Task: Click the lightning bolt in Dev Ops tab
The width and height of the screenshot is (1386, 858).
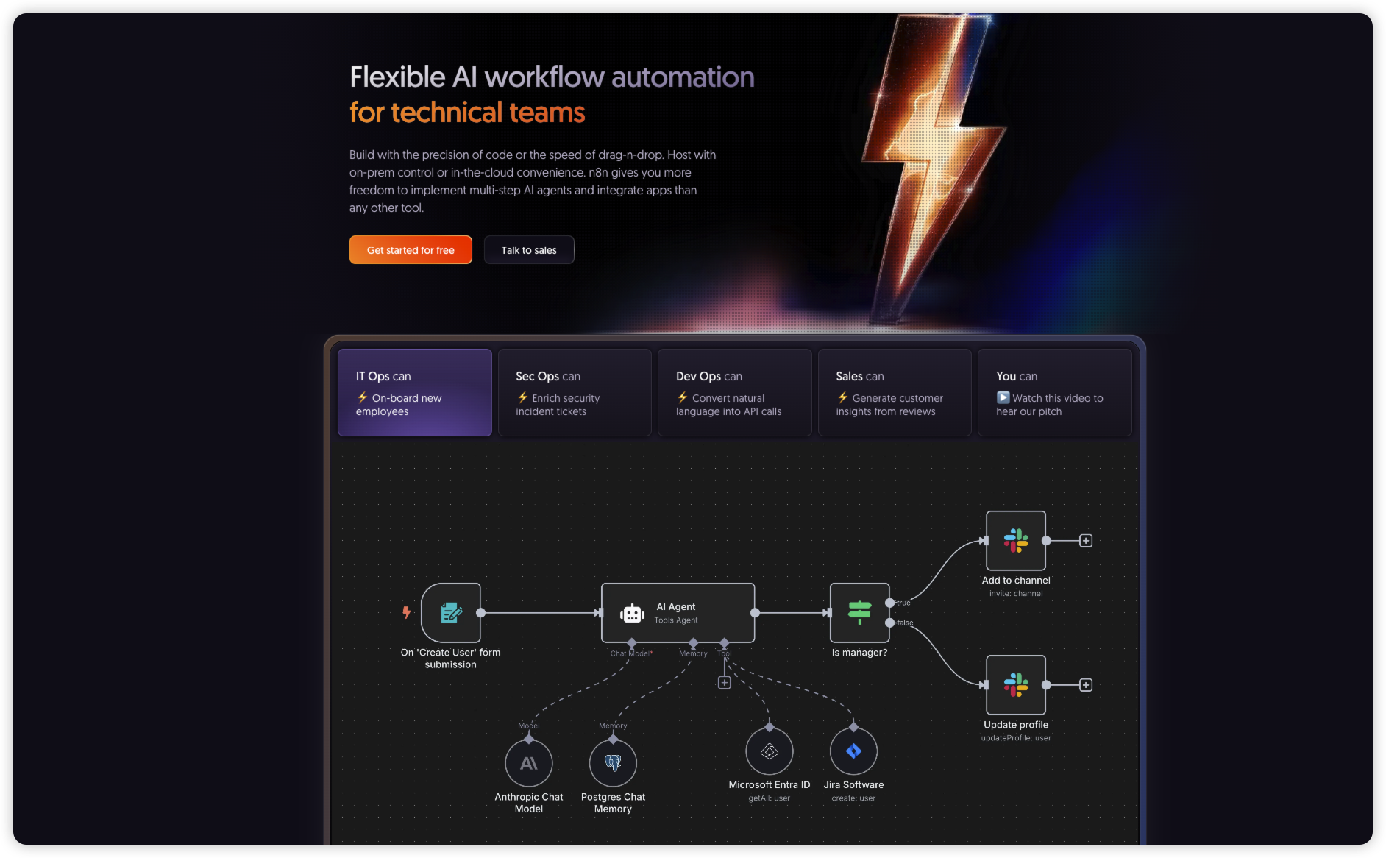Action: coord(683,397)
